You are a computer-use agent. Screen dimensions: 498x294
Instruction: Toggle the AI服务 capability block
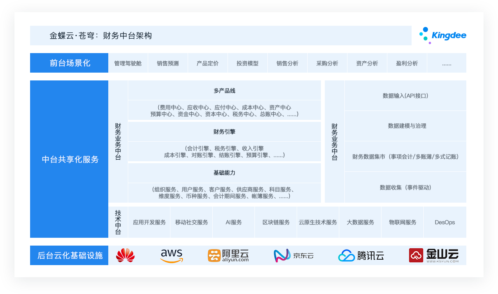tap(233, 222)
